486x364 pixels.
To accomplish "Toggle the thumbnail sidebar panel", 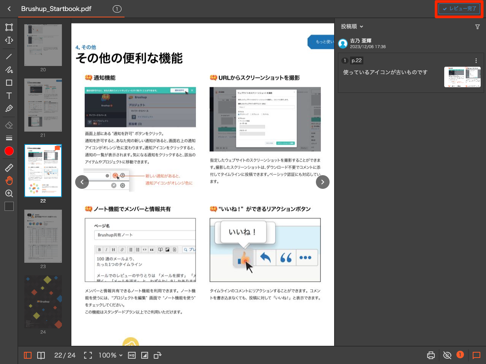I will point(27,355).
